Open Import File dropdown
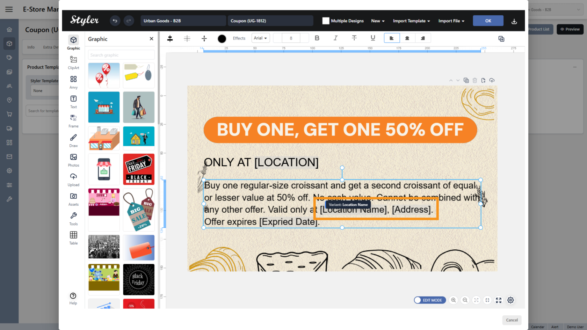Image resolution: width=587 pixels, height=330 pixels. [451, 21]
